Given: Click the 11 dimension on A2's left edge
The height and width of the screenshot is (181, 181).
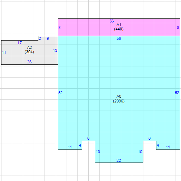Looking at the screenshot, I should pyautogui.click(x=4, y=52).
